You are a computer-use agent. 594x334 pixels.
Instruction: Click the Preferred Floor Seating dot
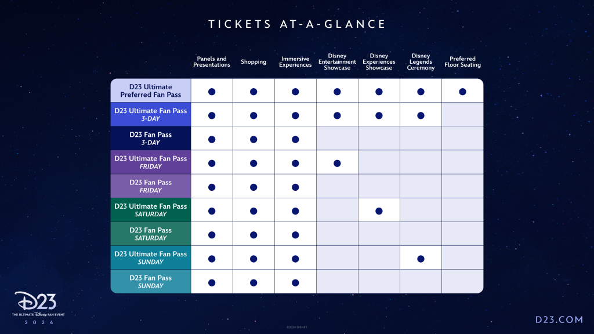[462, 92]
